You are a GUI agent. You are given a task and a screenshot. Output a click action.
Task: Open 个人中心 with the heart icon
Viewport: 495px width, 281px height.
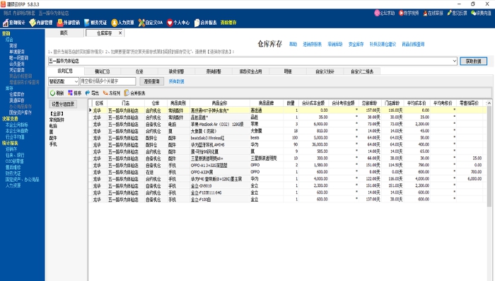178,23
